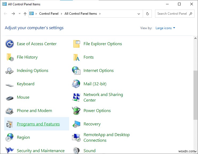The width and height of the screenshot is (198, 154).
Task: Click the Refresh button in address bar
Action: point(147,14)
